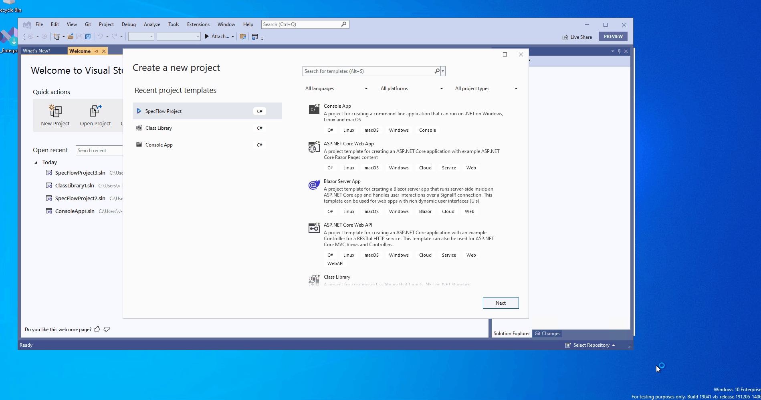This screenshot has width=761, height=400.
Task: Open the Solution Explorer window options dropdown
Action: tap(612, 51)
